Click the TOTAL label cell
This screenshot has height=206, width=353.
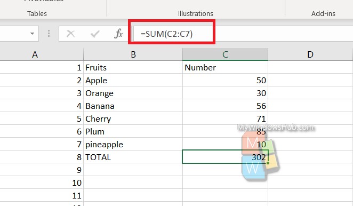(x=133, y=157)
